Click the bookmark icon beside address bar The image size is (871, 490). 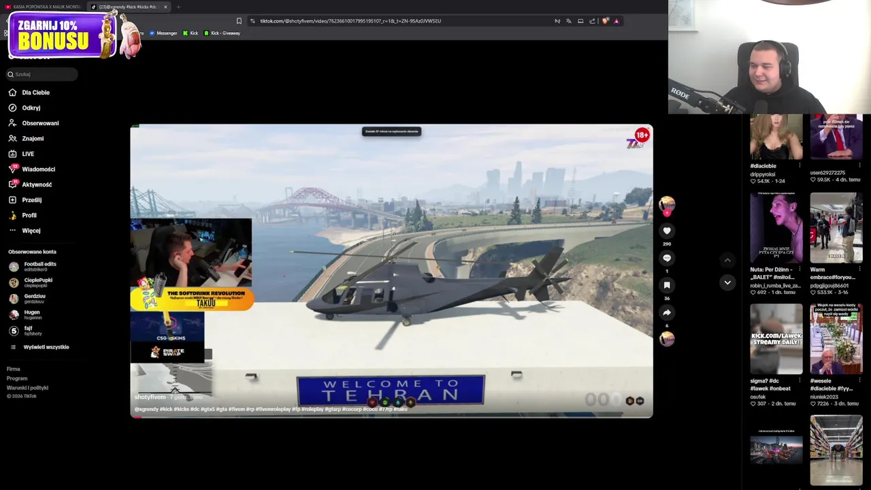click(x=239, y=21)
